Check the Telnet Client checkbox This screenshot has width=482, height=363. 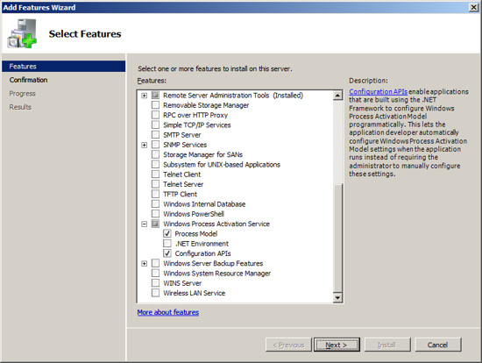tap(155, 174)
